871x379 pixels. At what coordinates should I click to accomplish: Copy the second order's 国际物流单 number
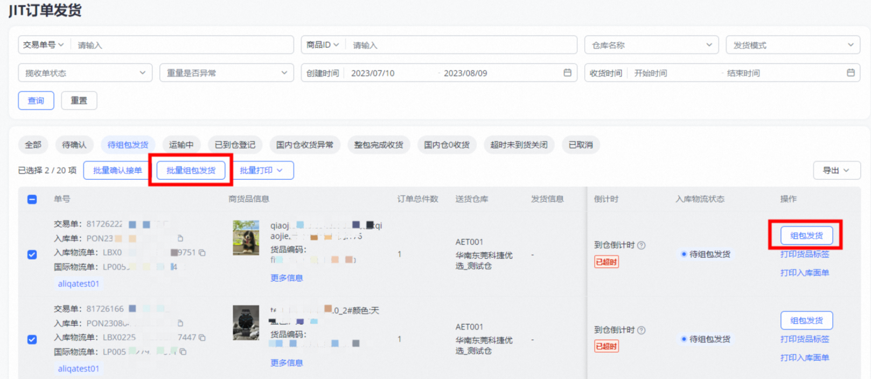pos(183,352)
